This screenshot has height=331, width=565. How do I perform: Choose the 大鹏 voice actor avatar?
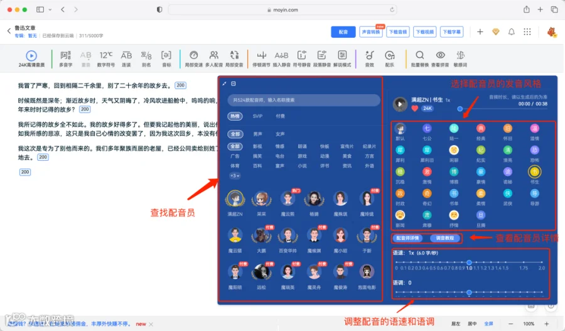[x=261, y=236]
